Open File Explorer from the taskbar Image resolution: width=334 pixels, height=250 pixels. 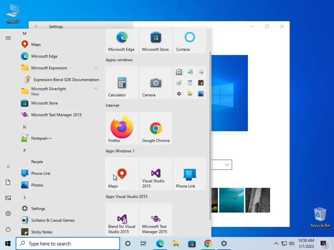[x=176, y=243]
